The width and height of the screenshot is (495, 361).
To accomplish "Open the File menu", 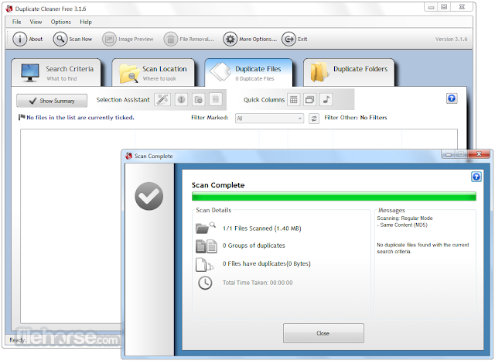I will tap(17, 22).
